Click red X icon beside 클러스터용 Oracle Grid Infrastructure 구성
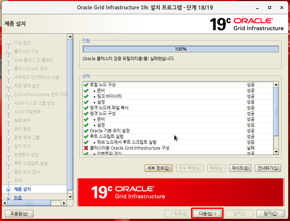The width and height of the screenshot is (290, 221). point(86,148)
